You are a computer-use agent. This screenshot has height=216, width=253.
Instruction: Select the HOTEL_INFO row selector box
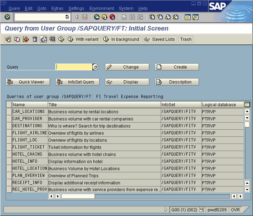pos(9,161)
